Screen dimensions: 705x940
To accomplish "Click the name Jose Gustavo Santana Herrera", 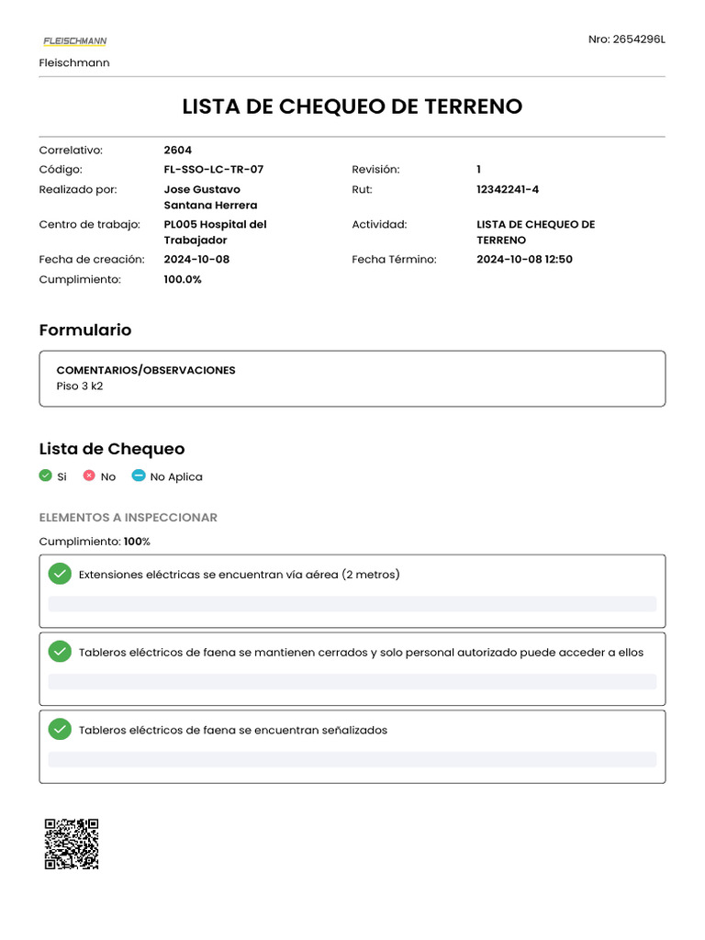I will pyautogui.click(x=210, y=197).
